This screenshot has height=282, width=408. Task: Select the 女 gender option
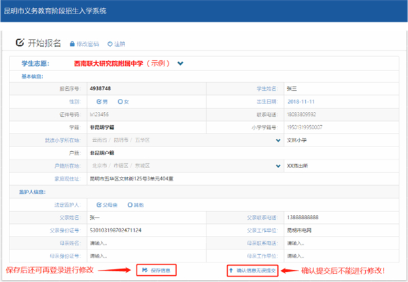pos(120,102)
